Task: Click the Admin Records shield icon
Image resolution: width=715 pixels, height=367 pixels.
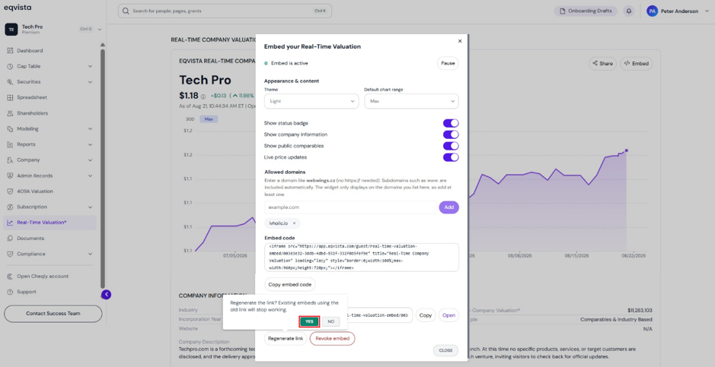Action: tap(10, 176)
